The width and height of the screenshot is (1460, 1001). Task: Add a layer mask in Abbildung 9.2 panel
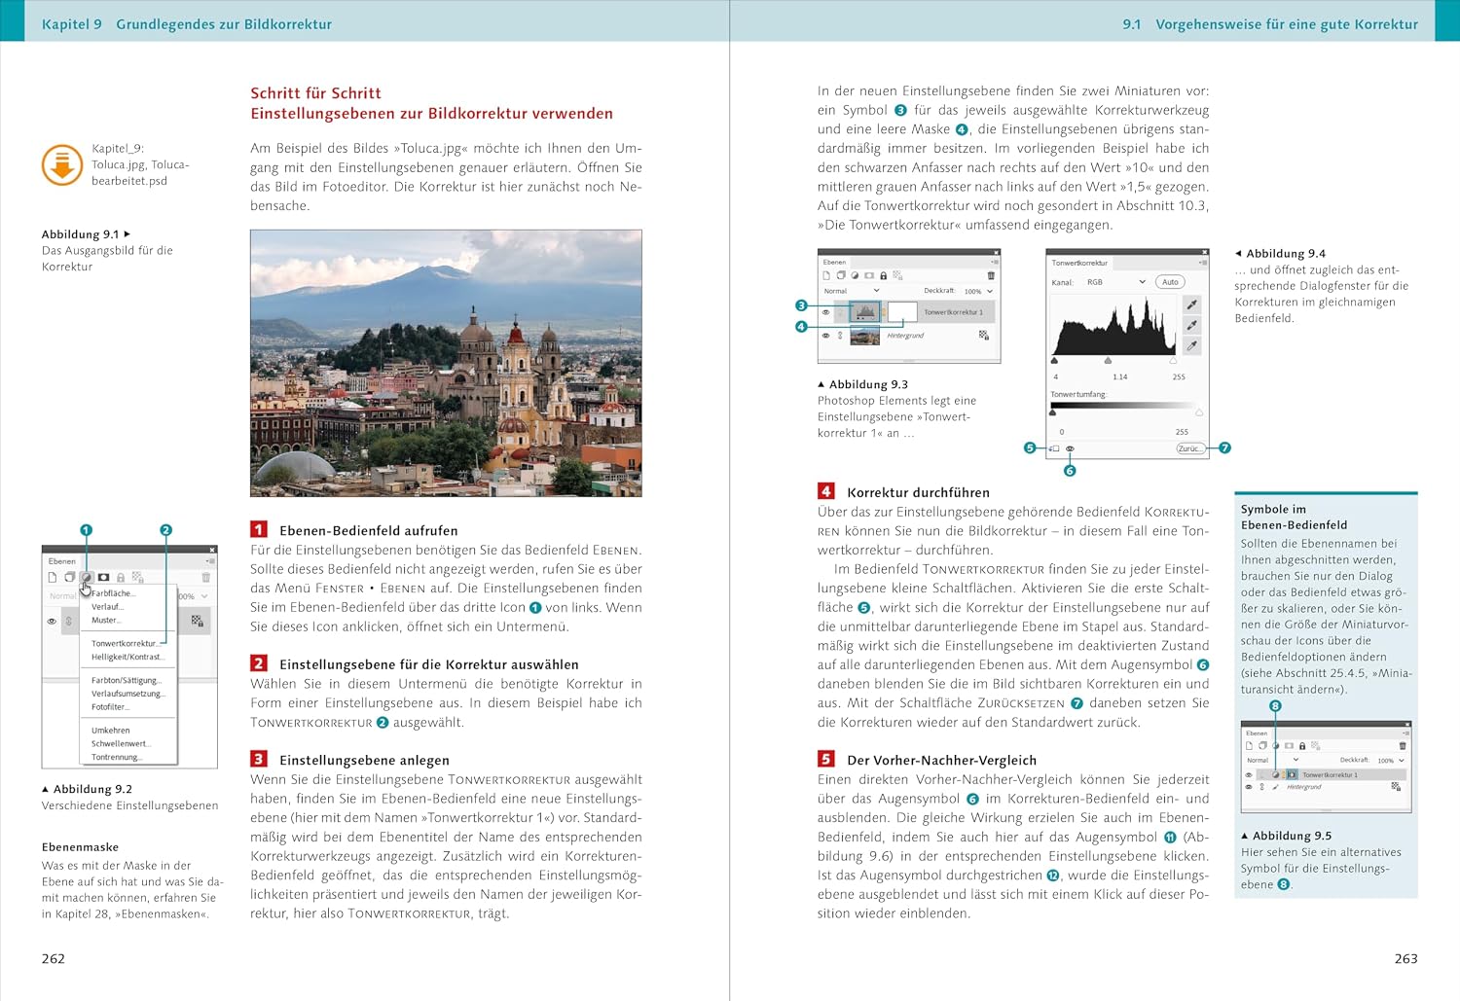(103, 578)
